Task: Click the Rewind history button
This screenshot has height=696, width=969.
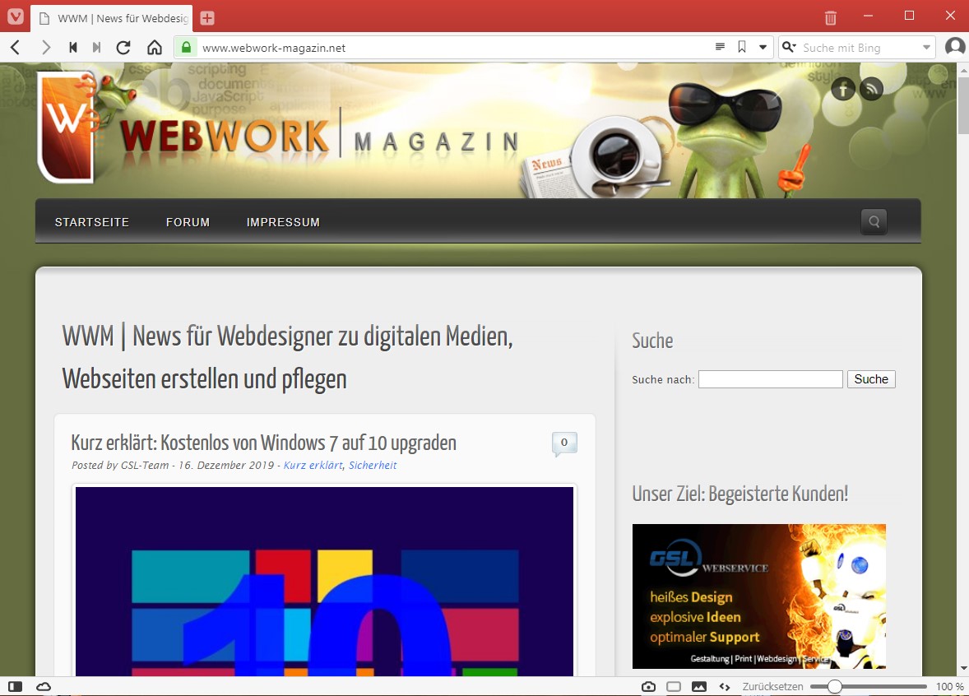Action: coord(73,48)
